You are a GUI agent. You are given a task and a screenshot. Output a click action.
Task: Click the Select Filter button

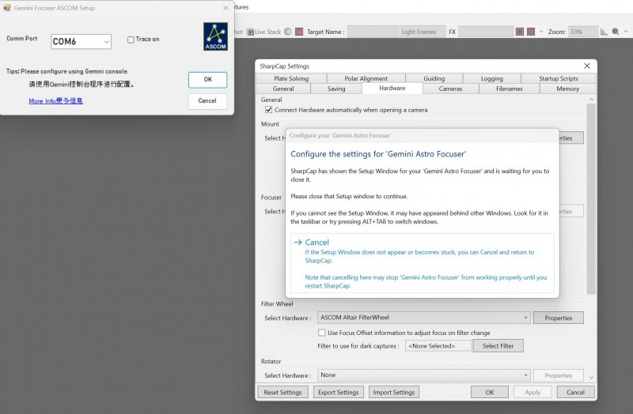[498, 346]
